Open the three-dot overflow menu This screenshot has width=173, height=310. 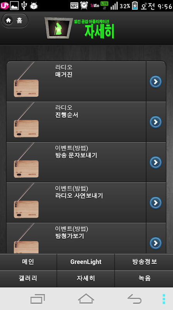coord(164,299)
